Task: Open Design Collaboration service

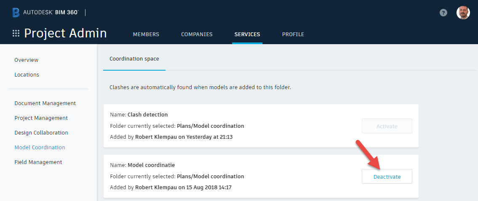Action: [x=41, y=133]
